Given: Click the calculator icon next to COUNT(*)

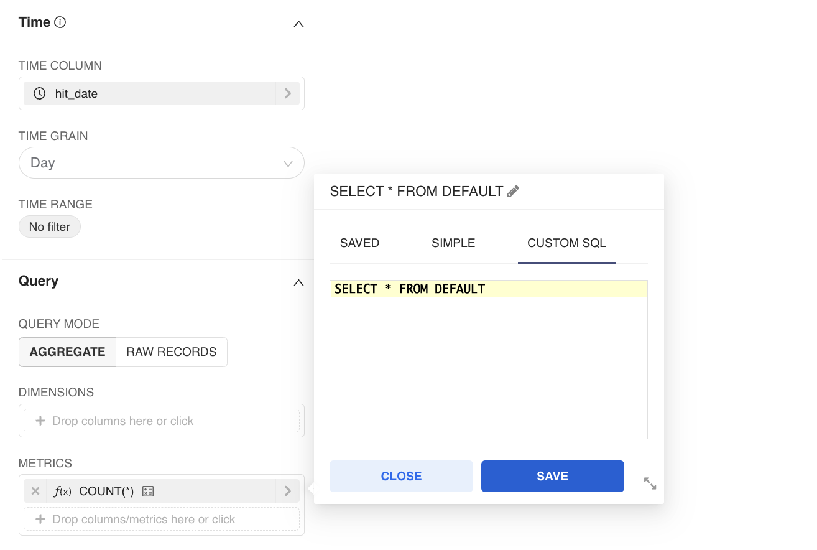Looking at the screenshot, I should pos(148,491).
